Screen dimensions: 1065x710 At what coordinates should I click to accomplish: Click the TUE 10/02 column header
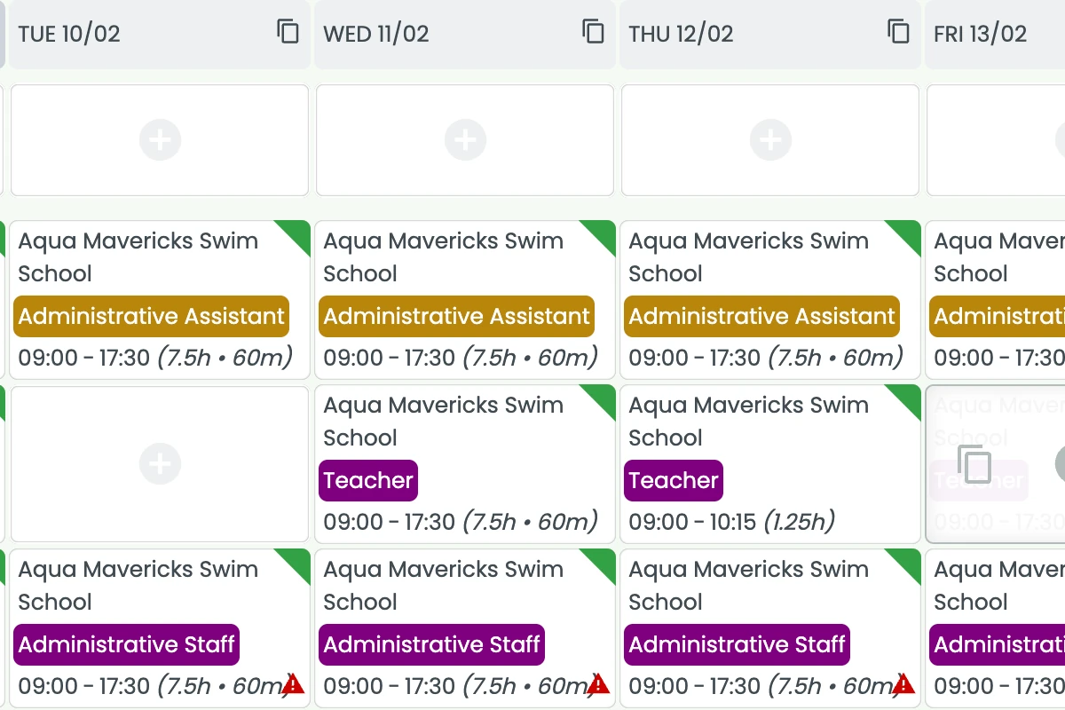tap(160, 34)
